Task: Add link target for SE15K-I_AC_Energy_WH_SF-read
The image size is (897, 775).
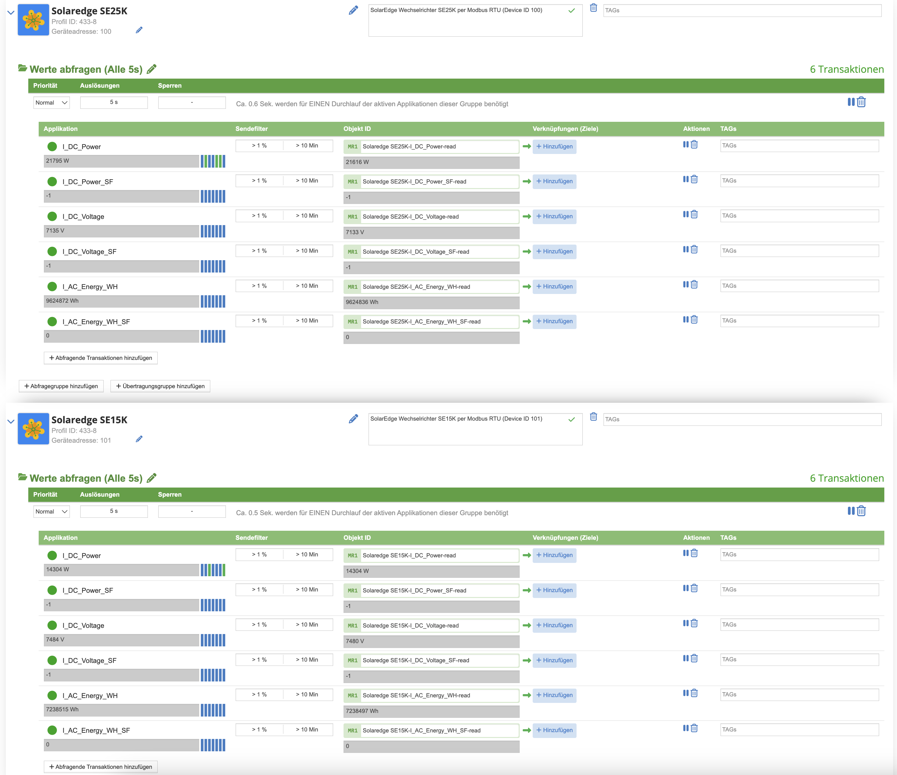Action: click(554, 730)
